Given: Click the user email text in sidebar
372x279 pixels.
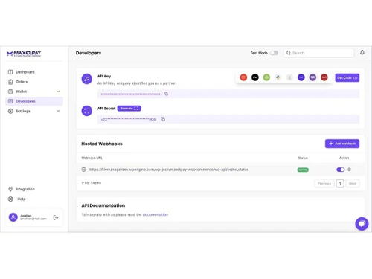Looking at the screenshot, I should coord(33,219).
